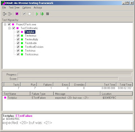Toggle the Testsinus checkbox

coord(18,50)
